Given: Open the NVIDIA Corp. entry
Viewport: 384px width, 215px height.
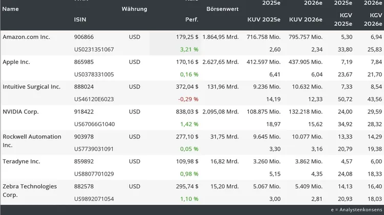Looking at the screenshot, I should [20, 112].
